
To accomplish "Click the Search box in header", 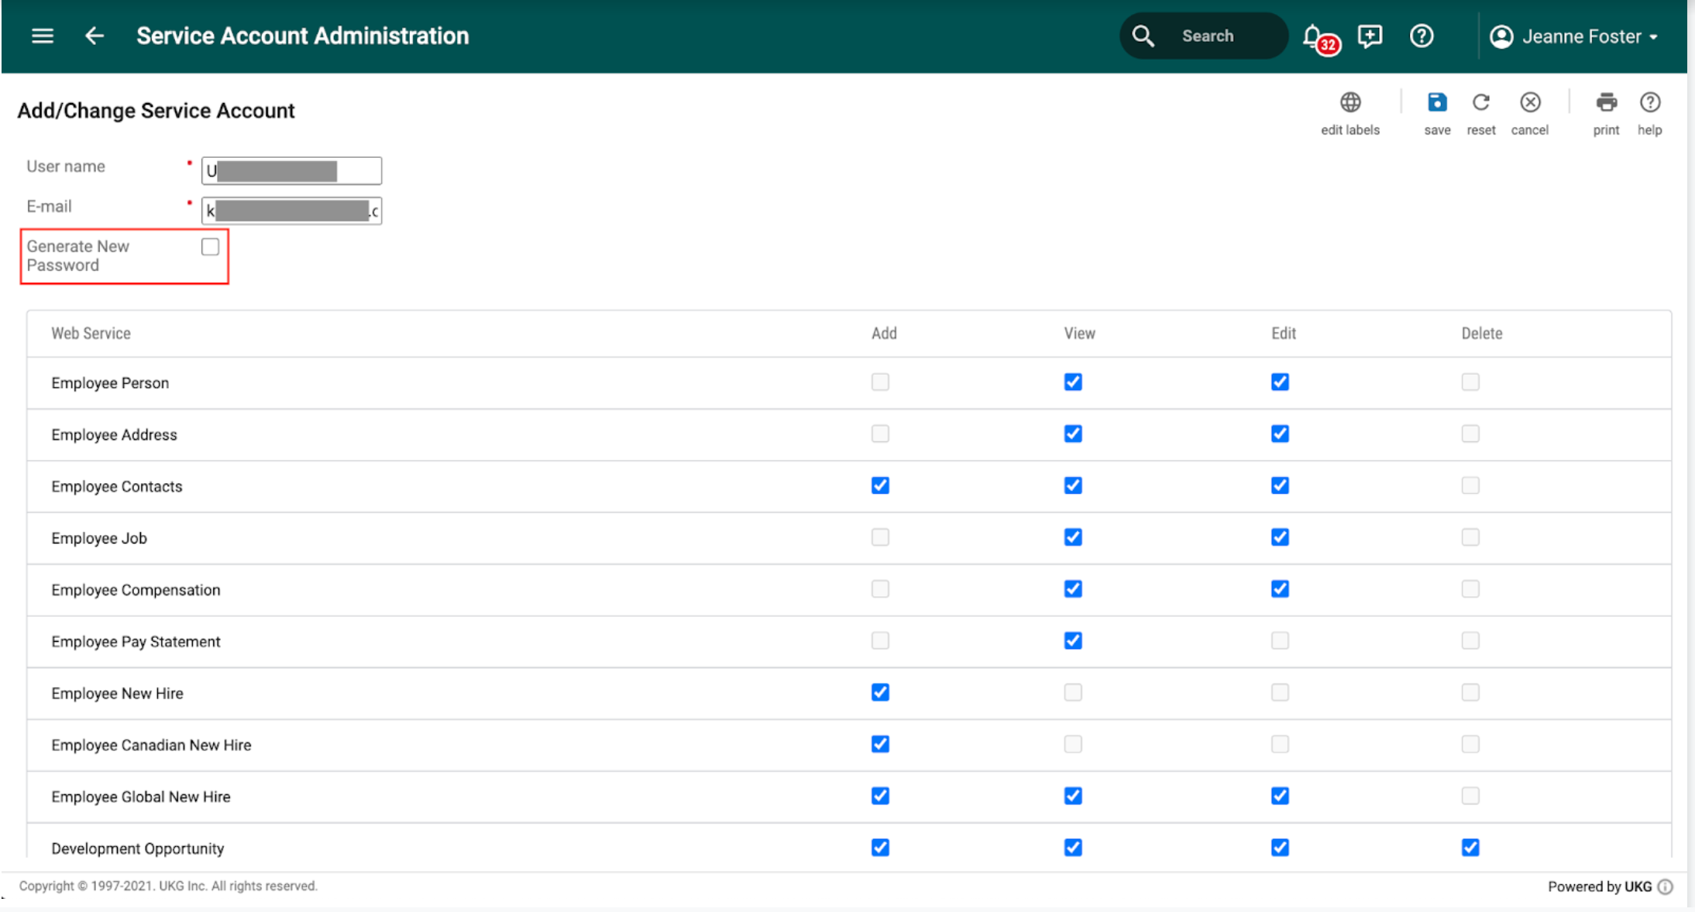I will click(1205, 36).
